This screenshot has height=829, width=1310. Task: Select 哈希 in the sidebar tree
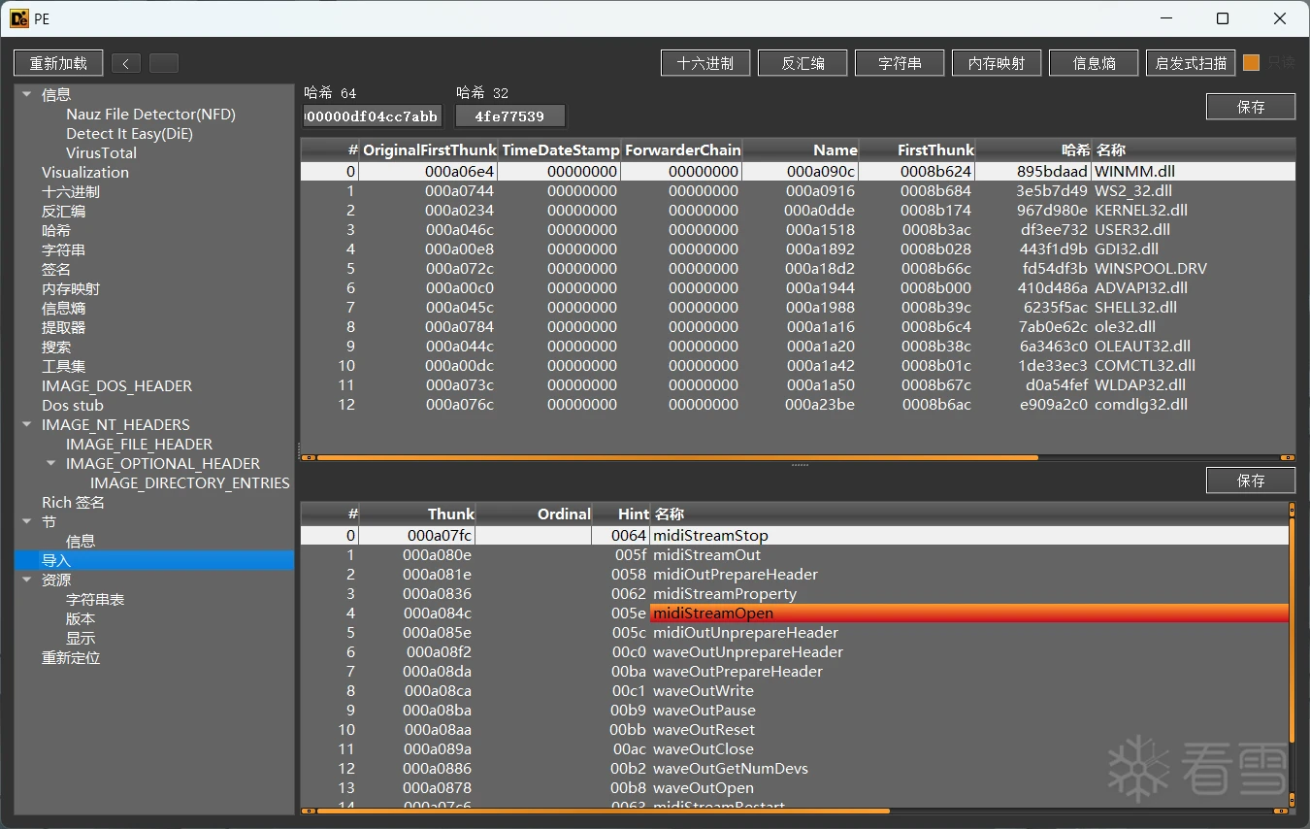[x=56, y=230]
